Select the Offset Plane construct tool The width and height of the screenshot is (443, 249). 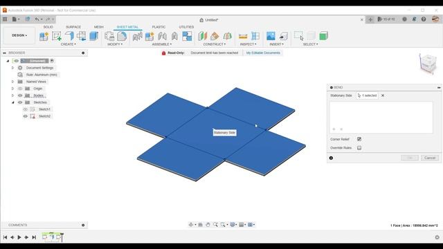pyautogui.click(x=202, y=36)
